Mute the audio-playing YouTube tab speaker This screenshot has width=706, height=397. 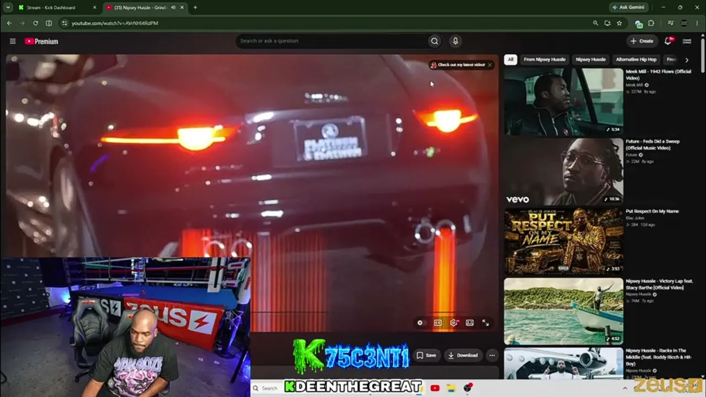point(173,7)
